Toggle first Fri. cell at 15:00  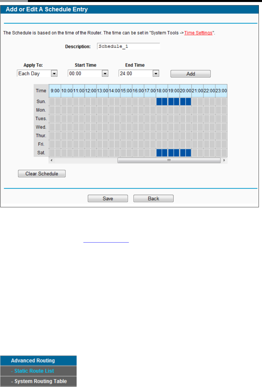[123, 144]
